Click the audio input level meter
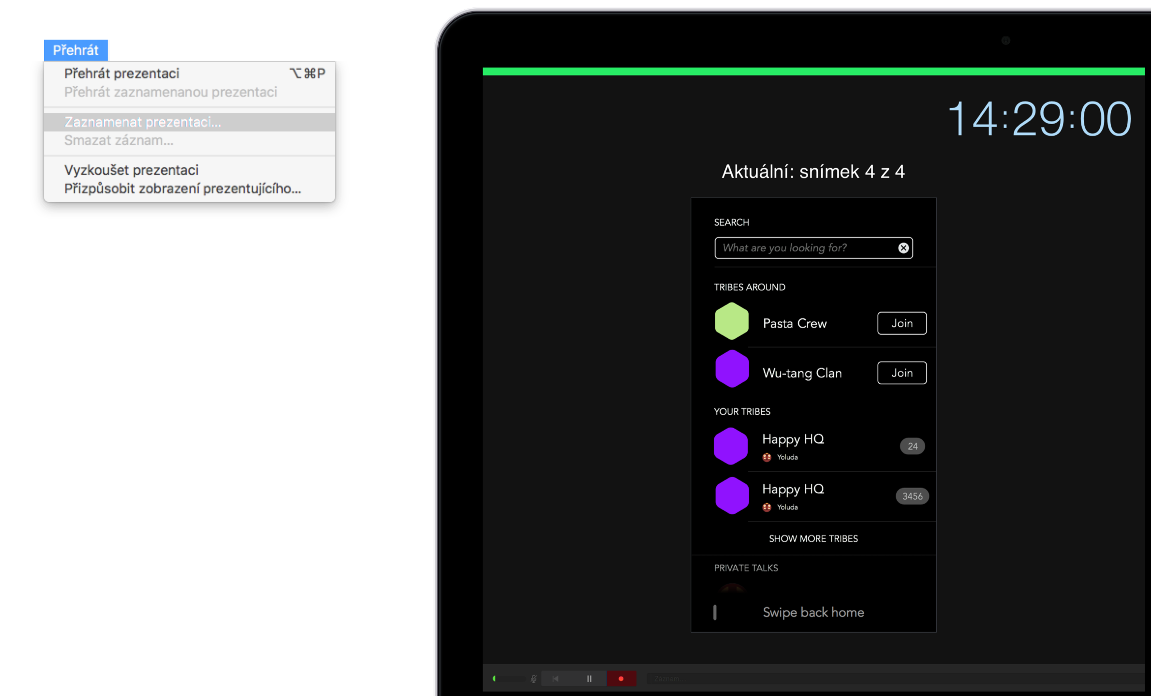The image size is (1151, 696). click(509, 679)
